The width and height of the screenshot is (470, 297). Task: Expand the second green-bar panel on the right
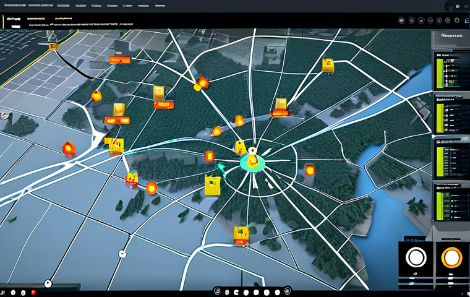449,97
